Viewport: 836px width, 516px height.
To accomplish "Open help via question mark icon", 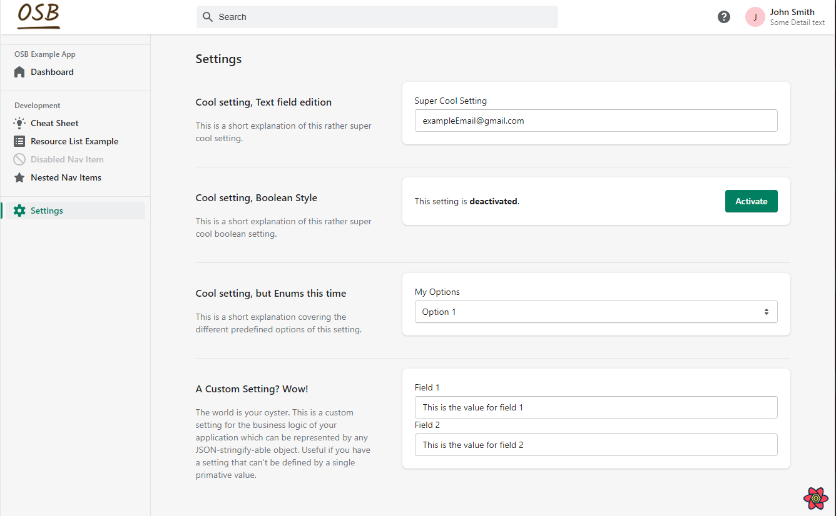I will 724,17.
